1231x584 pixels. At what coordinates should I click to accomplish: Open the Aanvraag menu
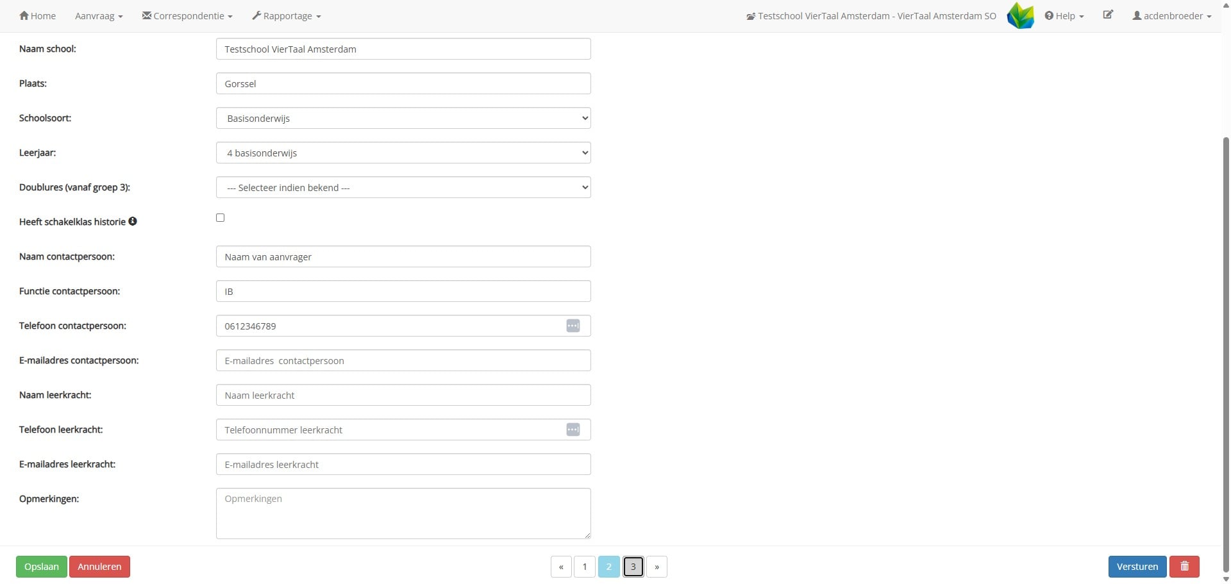tap(99, 15)
